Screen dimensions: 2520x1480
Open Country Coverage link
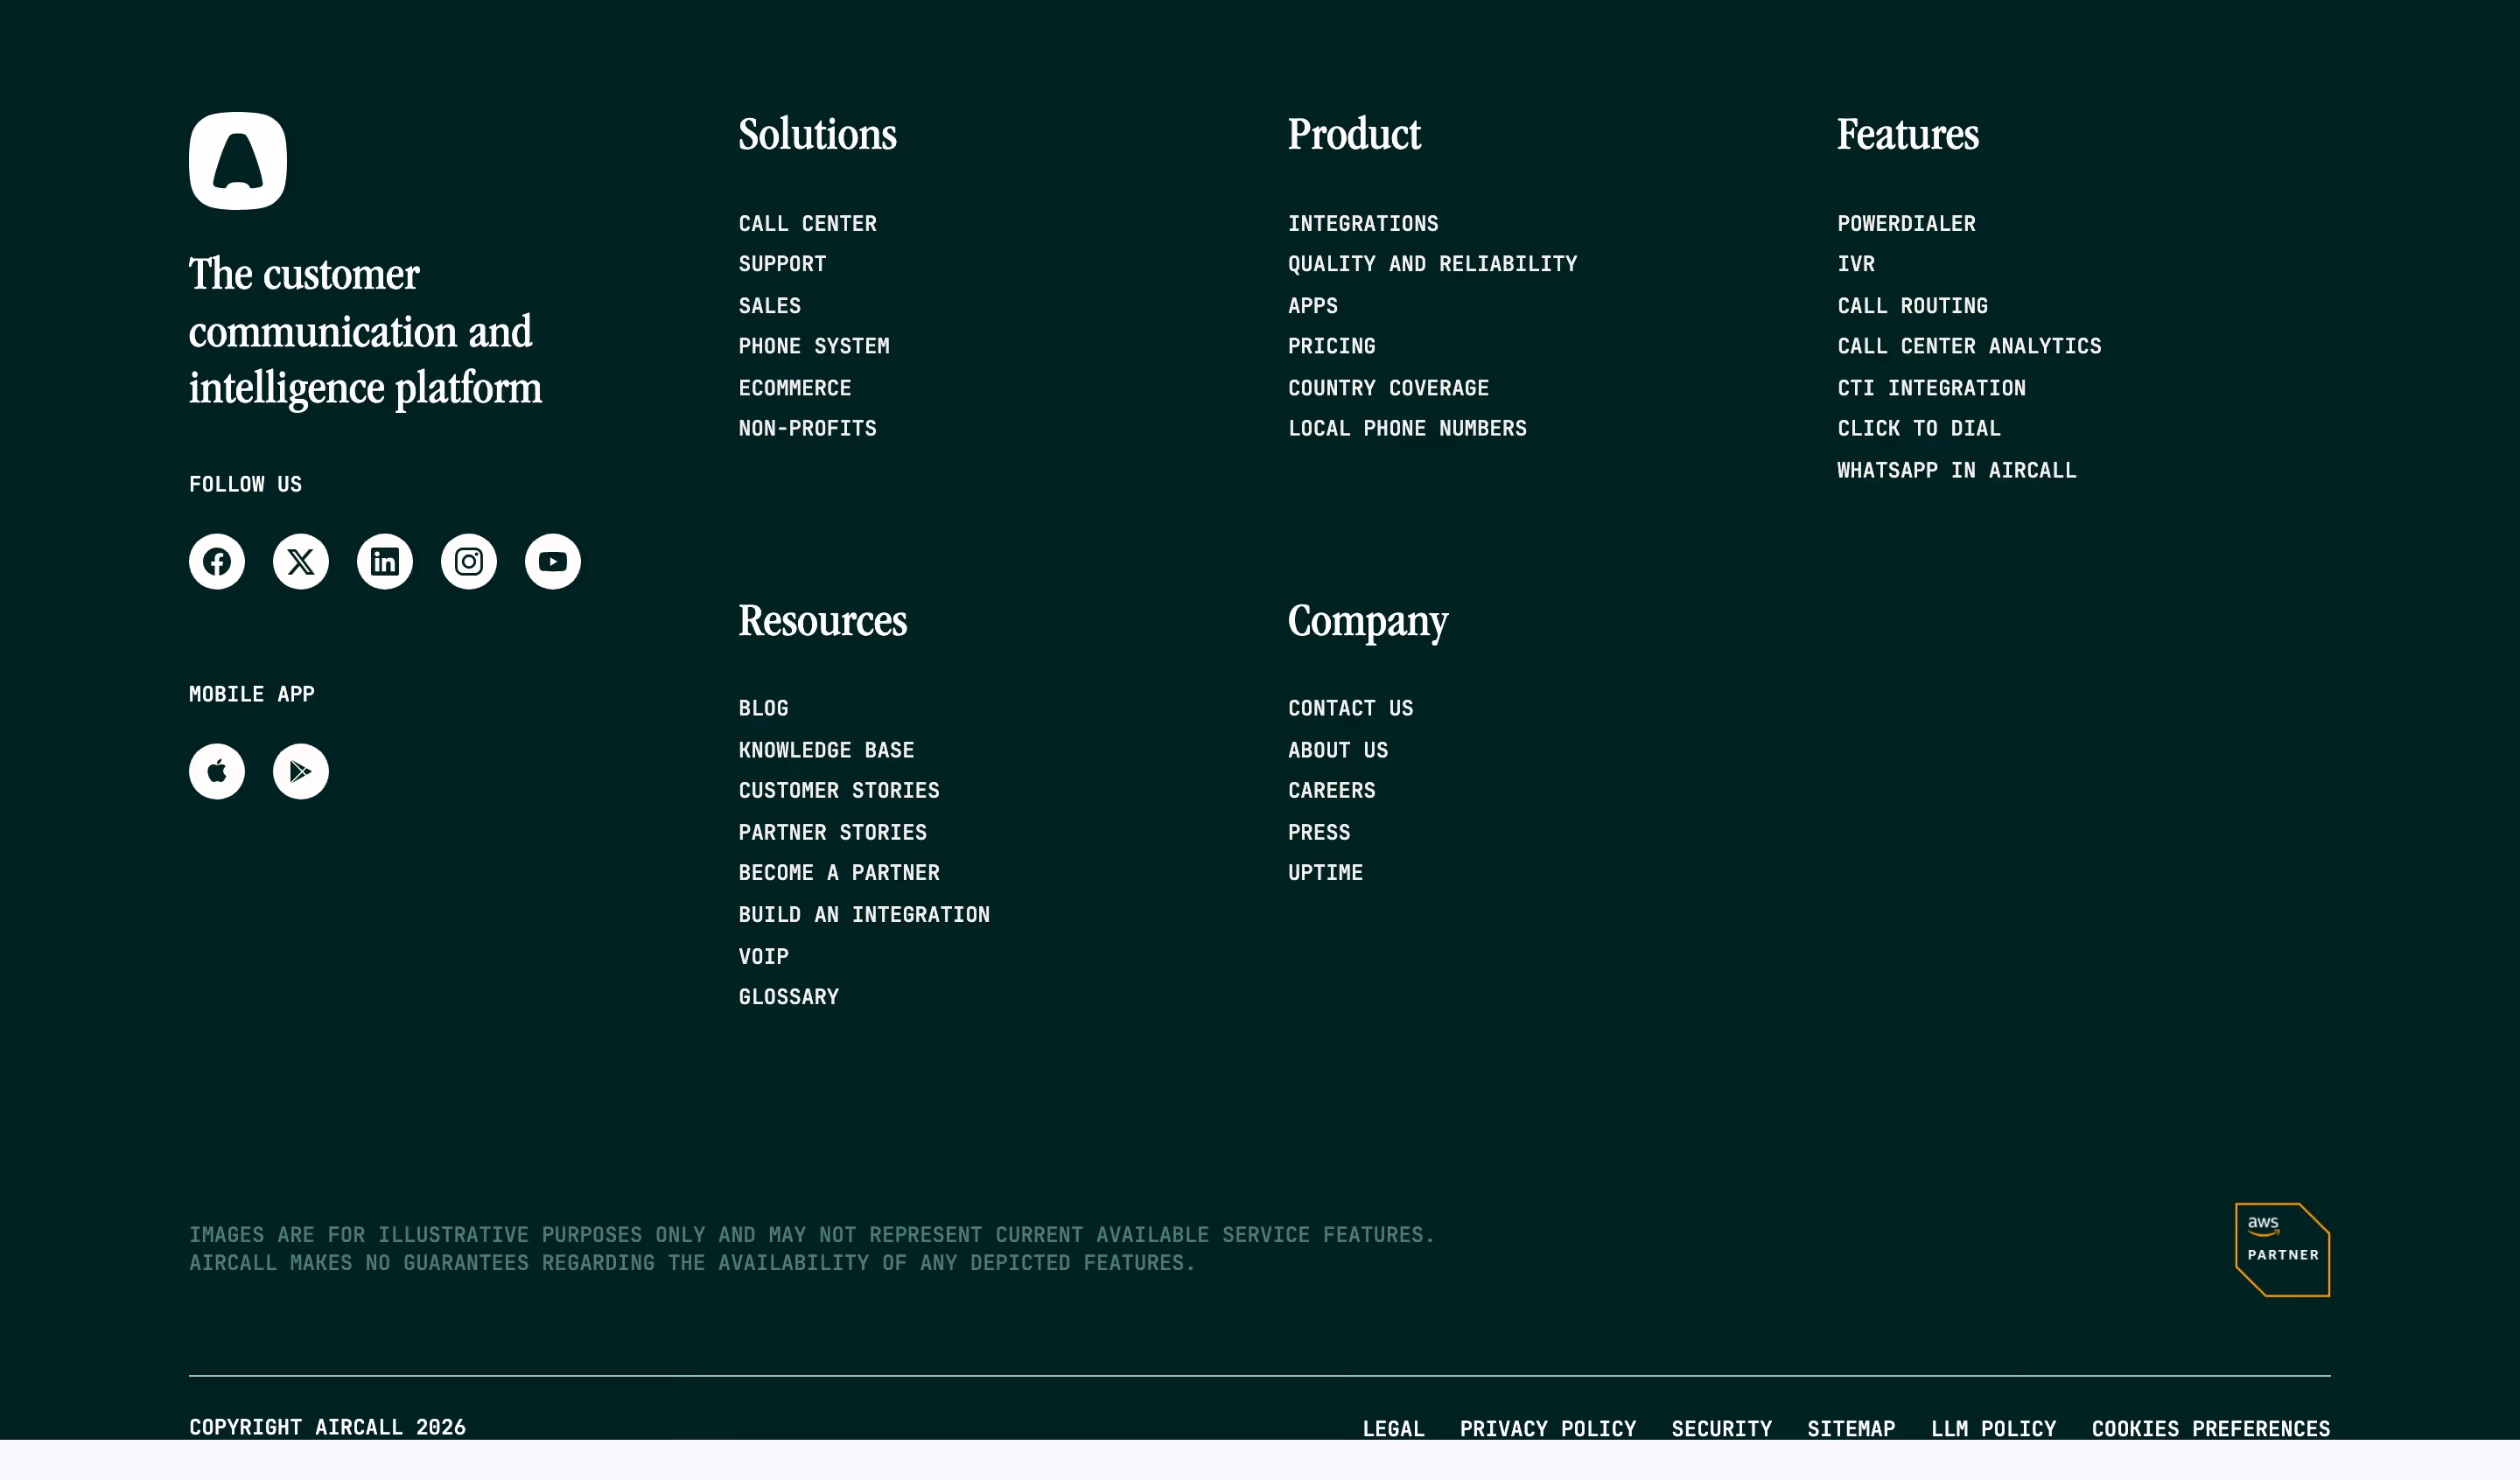tap(1389, 388)
